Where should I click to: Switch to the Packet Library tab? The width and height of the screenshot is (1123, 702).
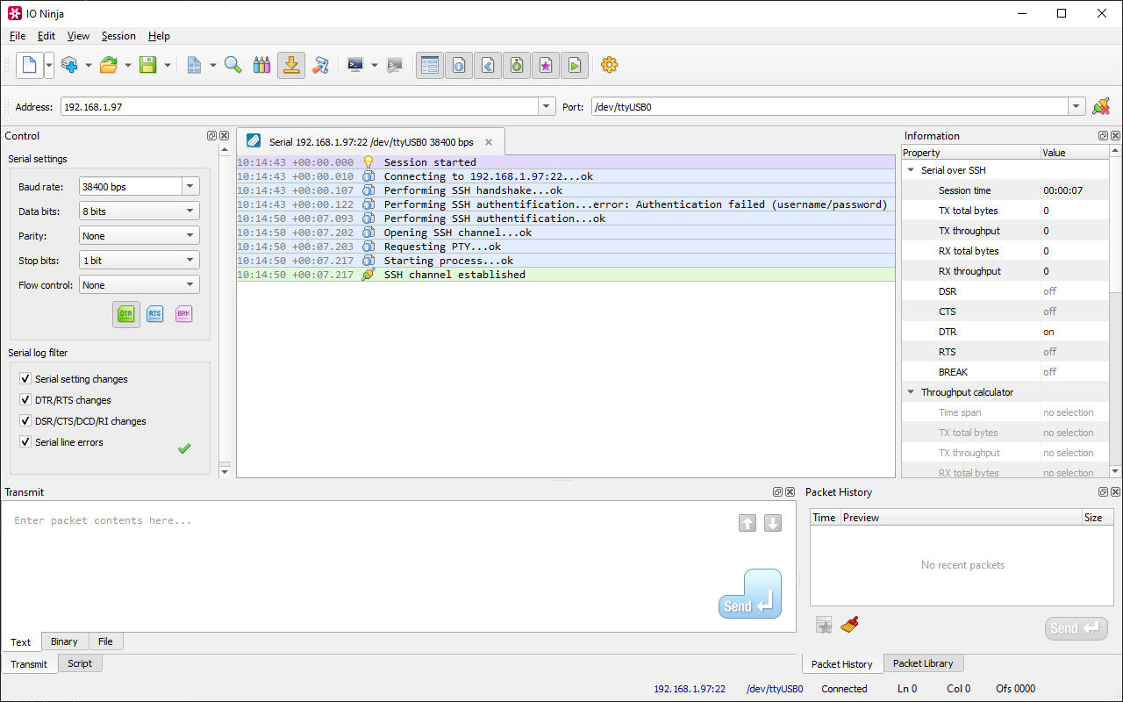pos(923,663)
